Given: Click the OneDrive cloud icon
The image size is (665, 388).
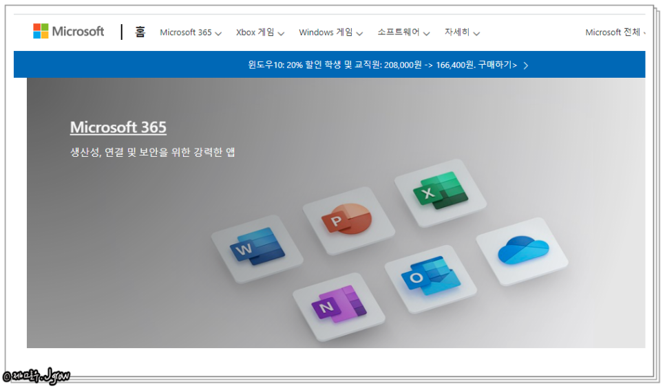Looking at the screenshot, I should point(523,250).
